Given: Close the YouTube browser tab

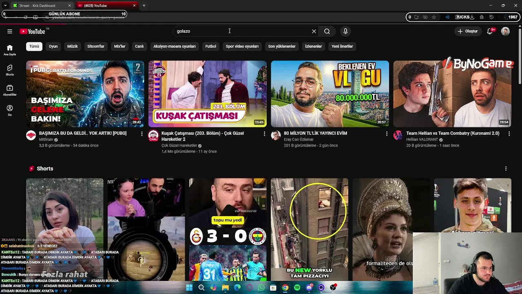Looking at the screenshot, I should coord(135,6).
